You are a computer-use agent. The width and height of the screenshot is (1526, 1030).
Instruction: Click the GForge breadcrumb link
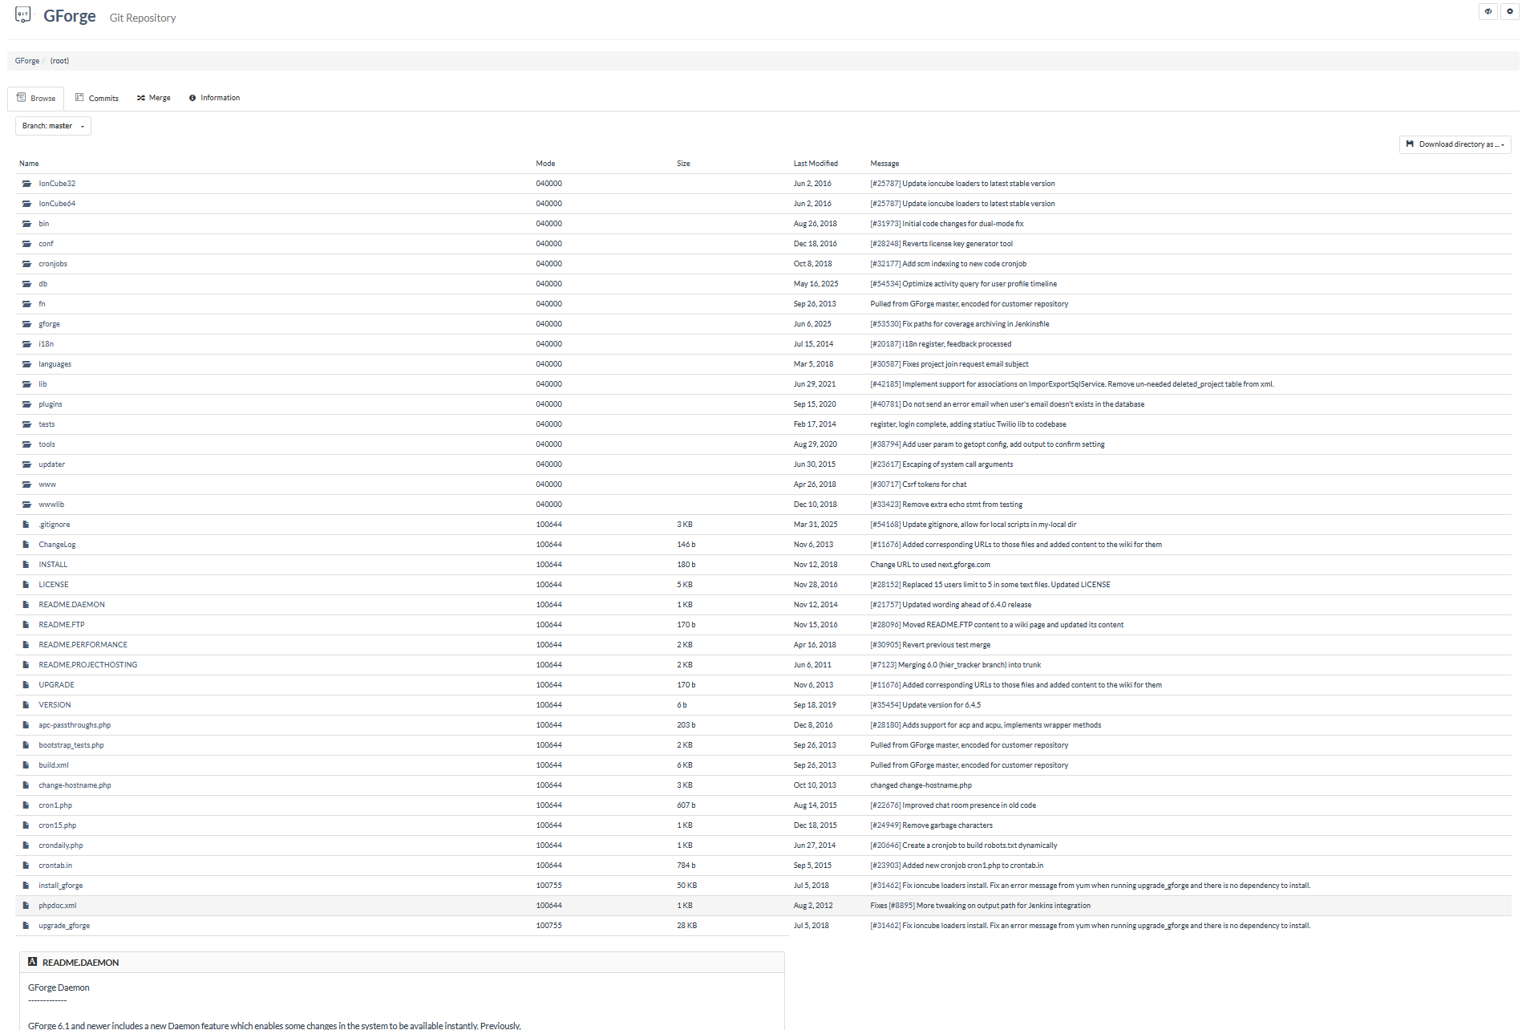tap(26, 61)
